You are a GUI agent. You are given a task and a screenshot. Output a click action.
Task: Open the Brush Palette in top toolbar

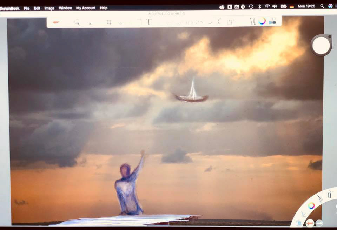253,21
